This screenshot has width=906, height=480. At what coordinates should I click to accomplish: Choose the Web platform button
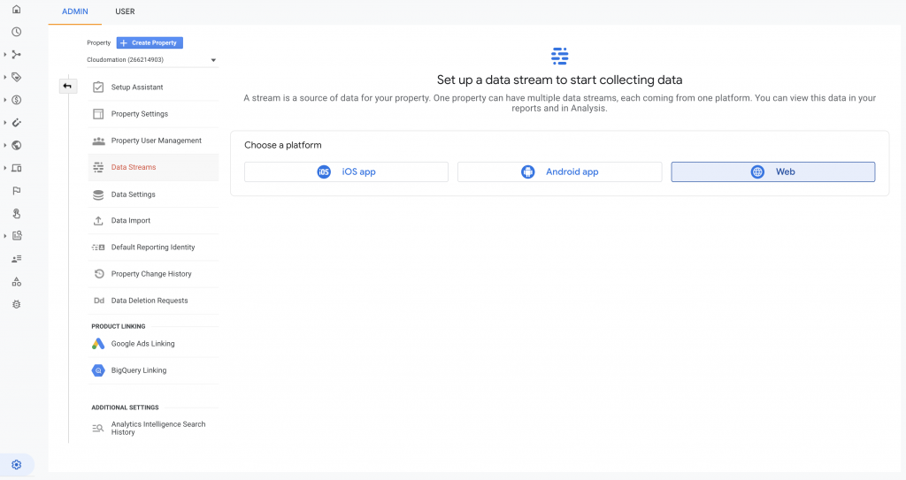pyautogui.click(x=772, y=171)
